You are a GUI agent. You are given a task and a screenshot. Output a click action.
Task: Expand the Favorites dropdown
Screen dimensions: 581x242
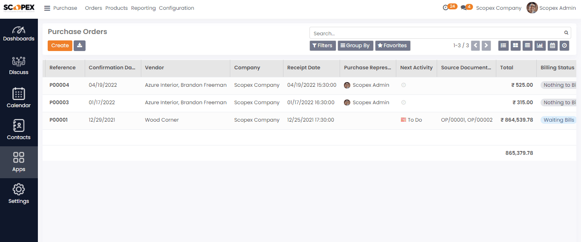point(392,46)
